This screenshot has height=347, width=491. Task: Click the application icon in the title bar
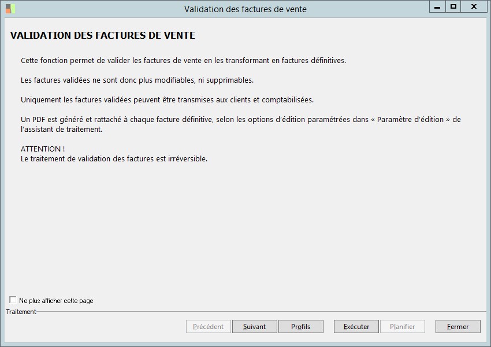coord(10,9)
